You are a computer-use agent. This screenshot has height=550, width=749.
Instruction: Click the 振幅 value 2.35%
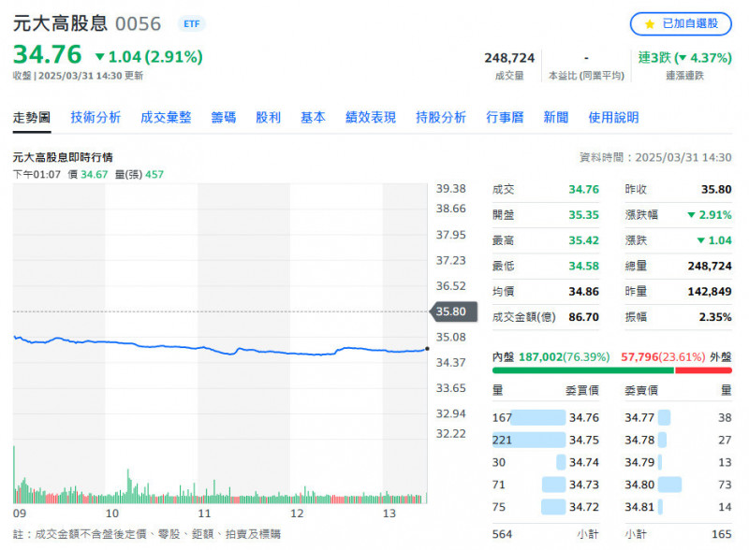[x=715, y=317]
